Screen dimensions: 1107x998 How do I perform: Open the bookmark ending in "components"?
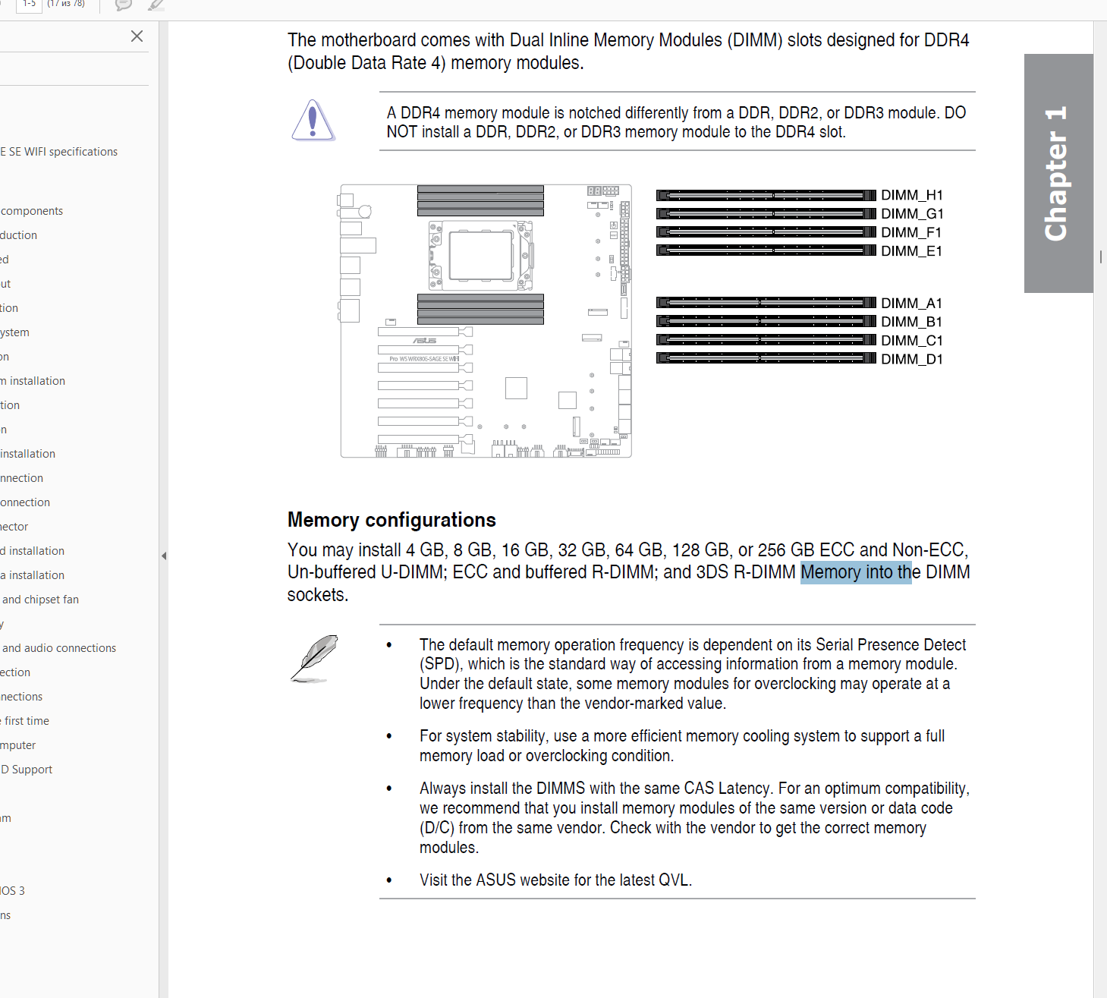(x=32, y=211)
